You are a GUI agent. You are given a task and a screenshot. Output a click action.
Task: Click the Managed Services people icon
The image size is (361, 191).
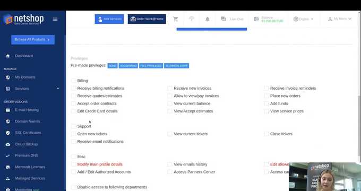[8, 178]
